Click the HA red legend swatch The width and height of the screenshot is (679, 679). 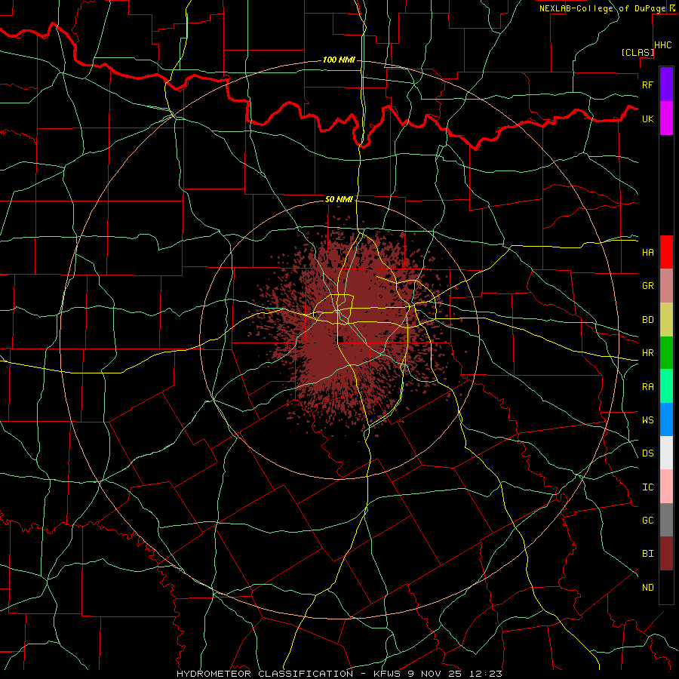tap(666, 252)
